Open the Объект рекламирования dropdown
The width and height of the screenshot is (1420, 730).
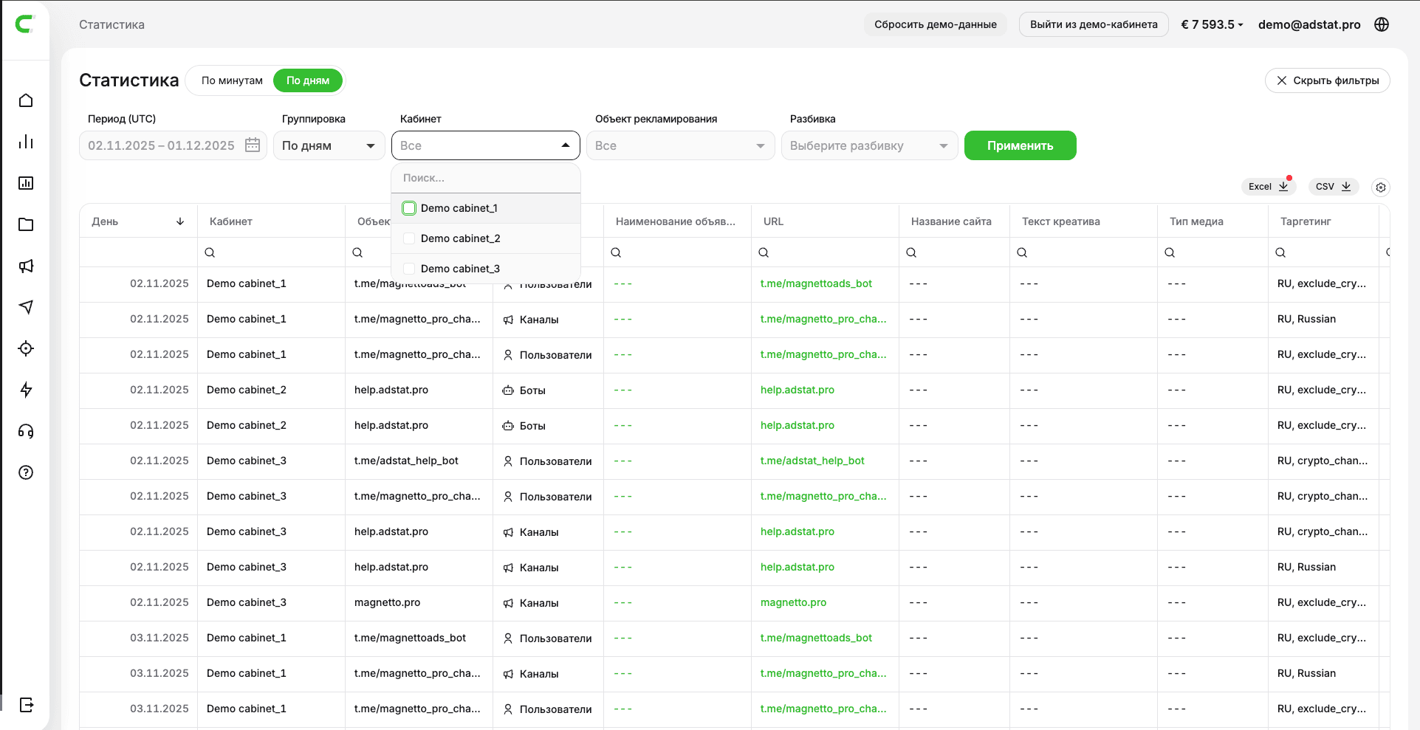pos(680,145)
